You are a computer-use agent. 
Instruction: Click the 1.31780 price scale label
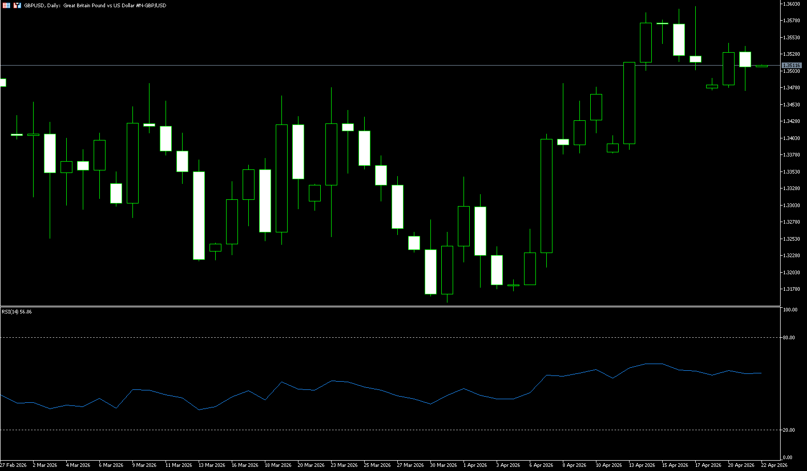pos(791,289)
